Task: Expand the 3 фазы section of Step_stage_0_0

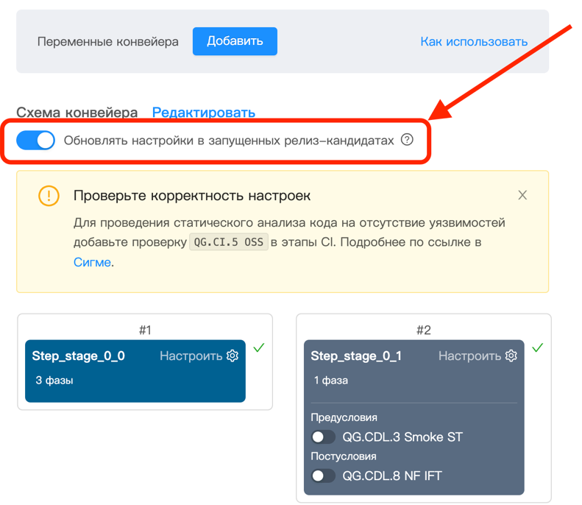Action: (x=54, y=381)
